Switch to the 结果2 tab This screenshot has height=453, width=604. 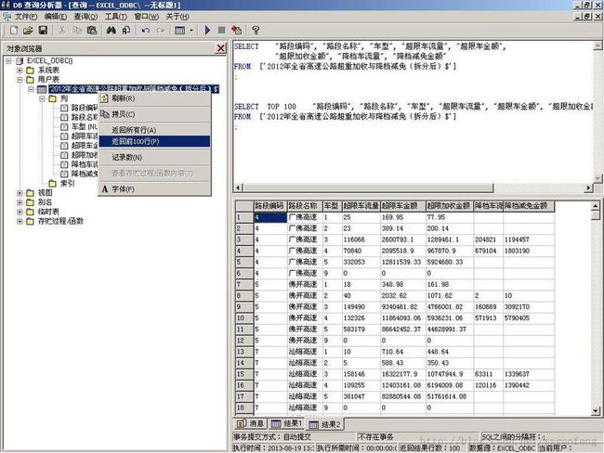pyautogui.click(x=324, y=424)
